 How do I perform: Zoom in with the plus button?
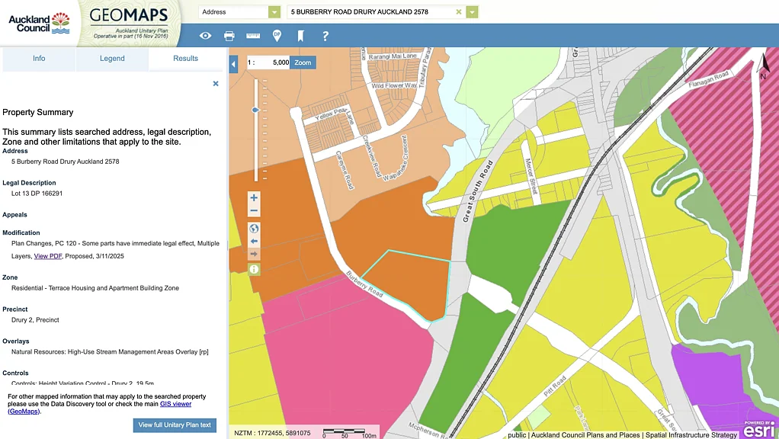[254, 197]
